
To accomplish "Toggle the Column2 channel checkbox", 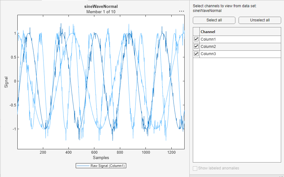I will pyautogui.click(x=196, y=47).
